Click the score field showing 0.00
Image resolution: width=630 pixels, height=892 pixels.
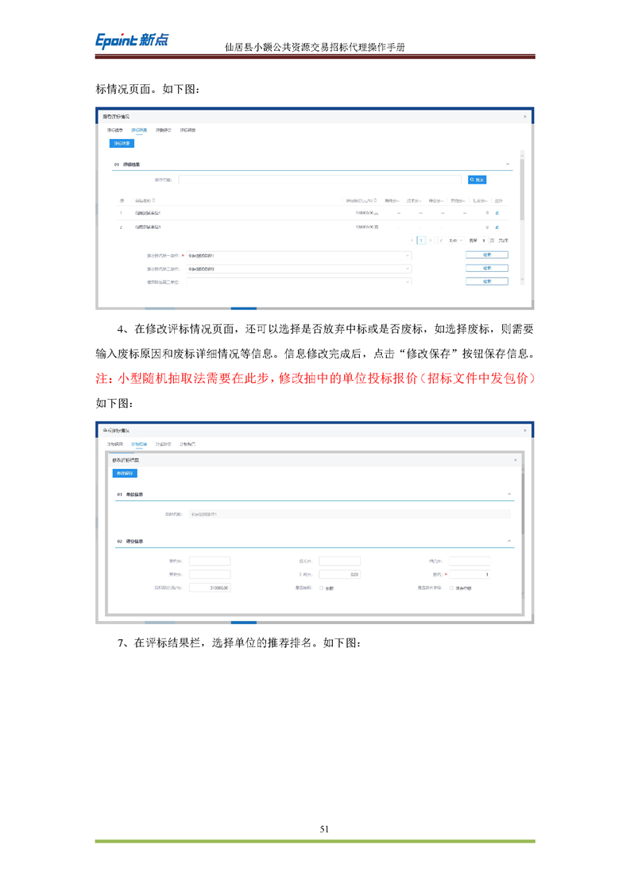(x=339, y=575)
